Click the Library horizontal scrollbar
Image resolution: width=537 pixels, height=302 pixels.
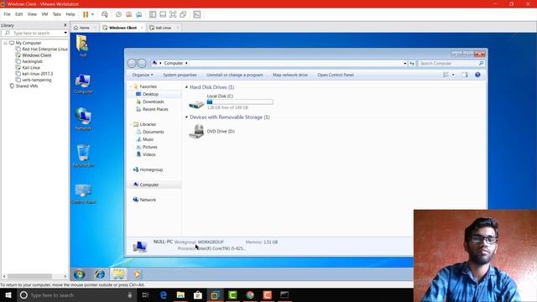tap(30, 276)
